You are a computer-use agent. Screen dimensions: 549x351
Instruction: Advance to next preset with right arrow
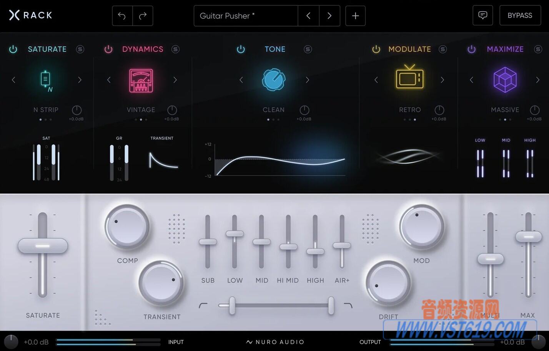[x=329, y=16]
